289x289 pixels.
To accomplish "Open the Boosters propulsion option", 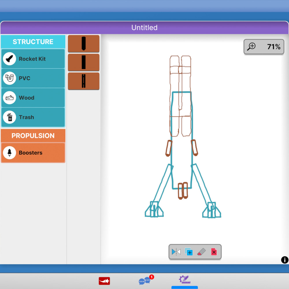I will tap(33, 153).
